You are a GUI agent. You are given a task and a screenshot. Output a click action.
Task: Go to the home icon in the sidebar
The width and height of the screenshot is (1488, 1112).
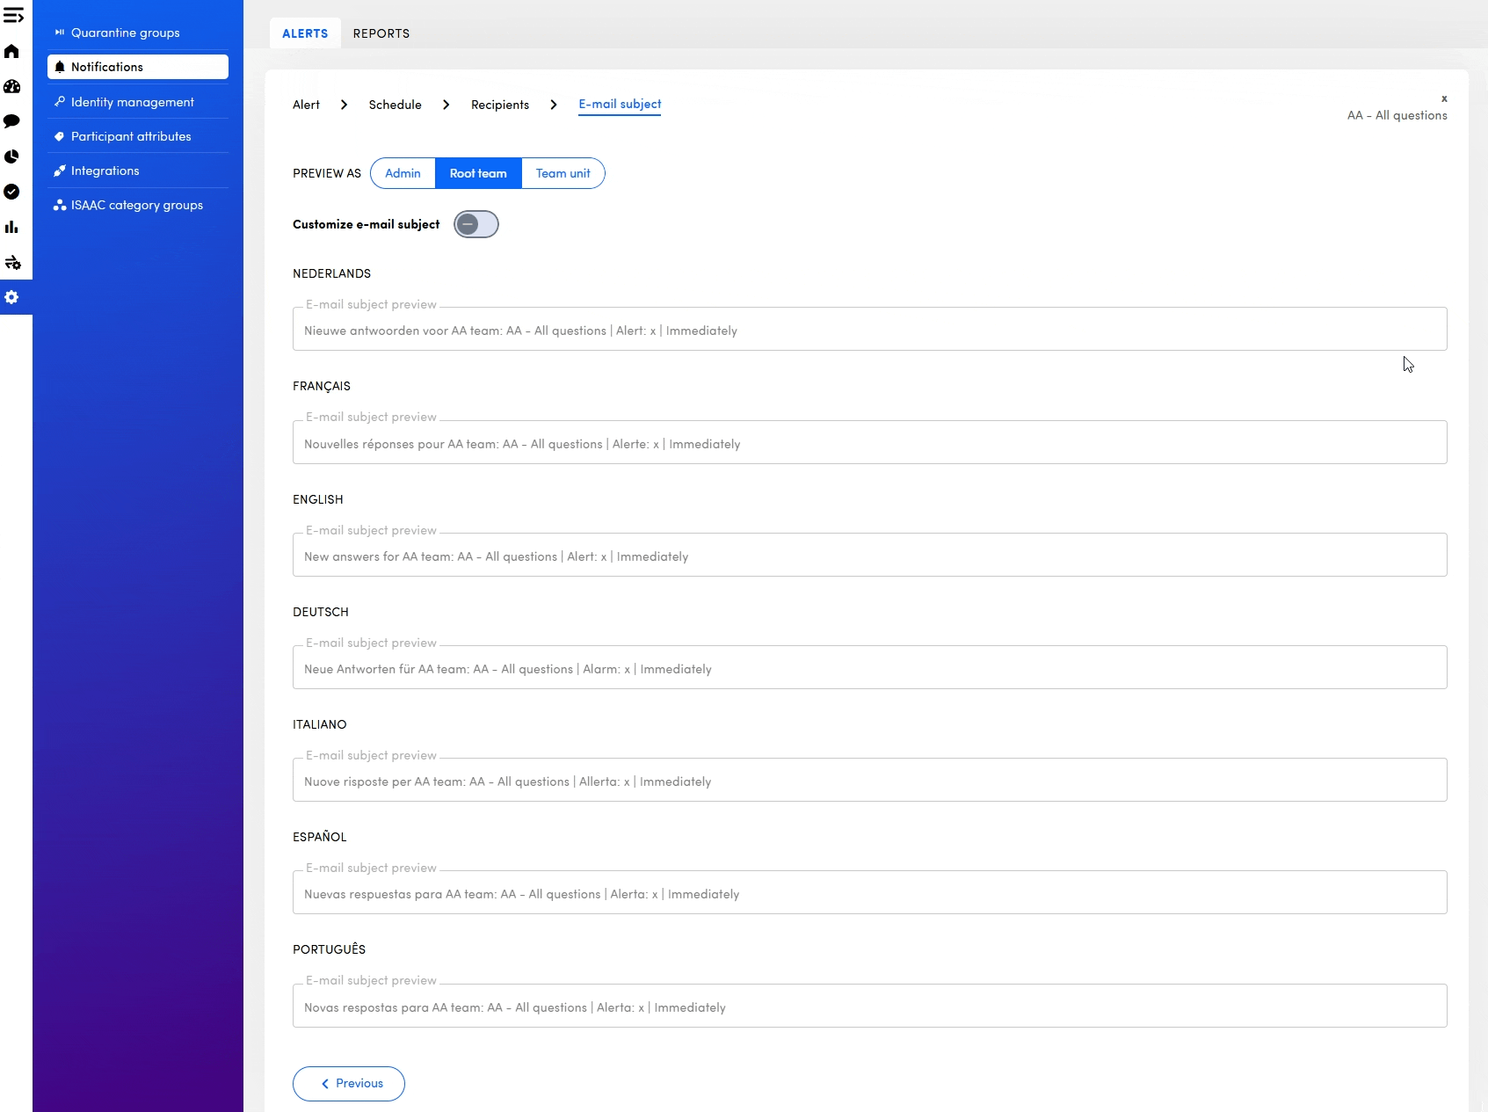[x=11, y=51]
